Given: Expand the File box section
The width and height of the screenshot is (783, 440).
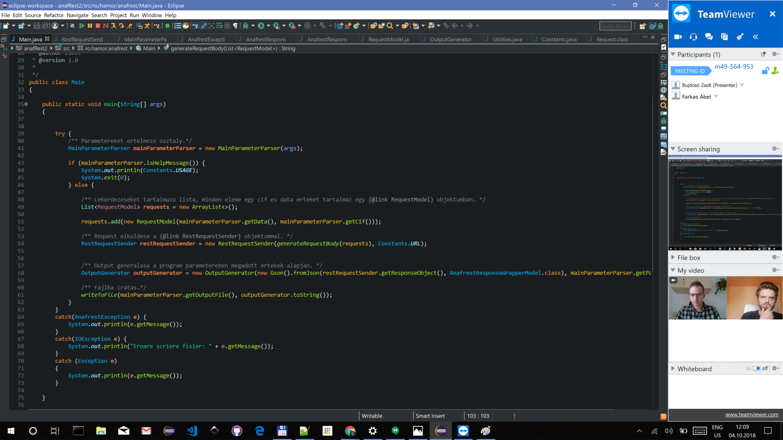Looking at the screenshot, I should pyautogui.click(x=673, y=257).
